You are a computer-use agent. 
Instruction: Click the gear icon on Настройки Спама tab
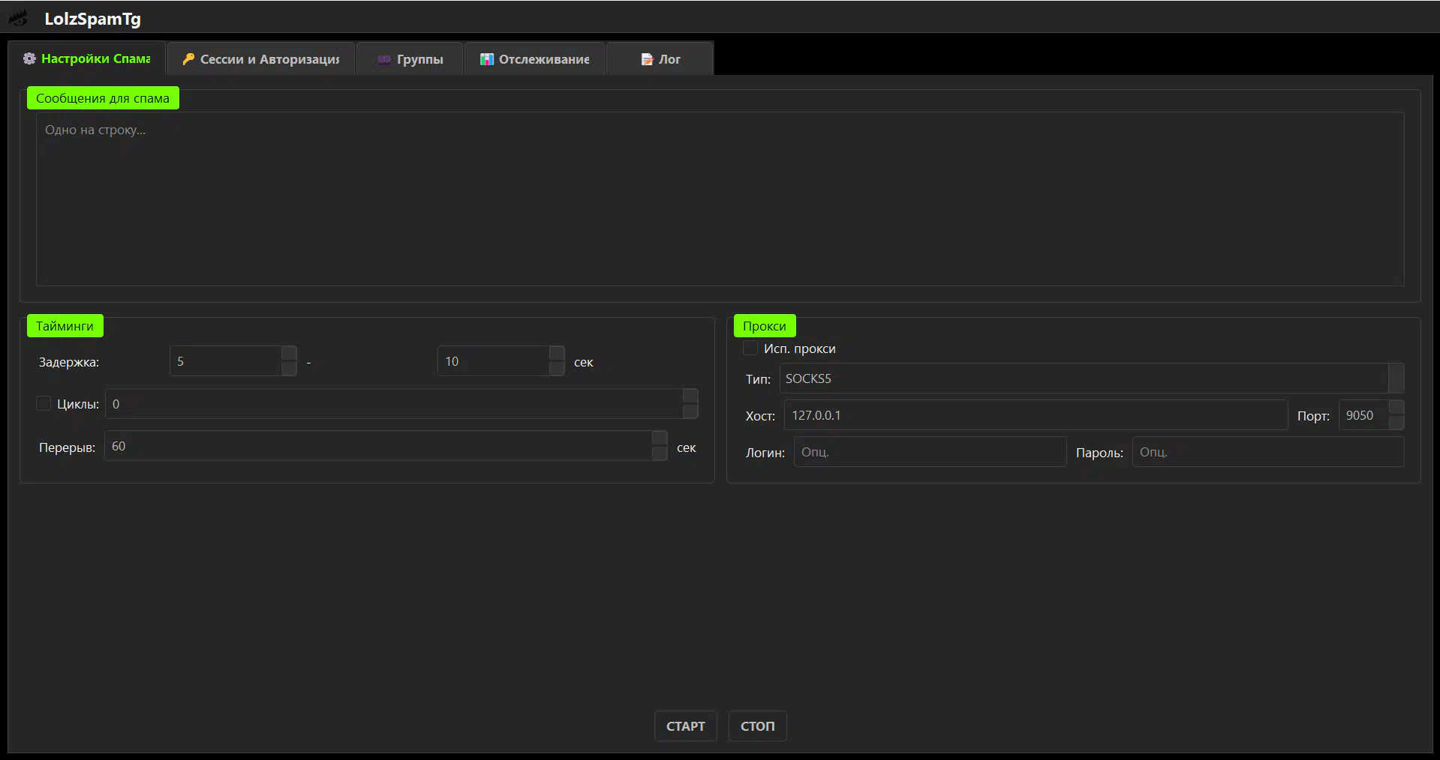pyautogui.click(x=29, y=58)
